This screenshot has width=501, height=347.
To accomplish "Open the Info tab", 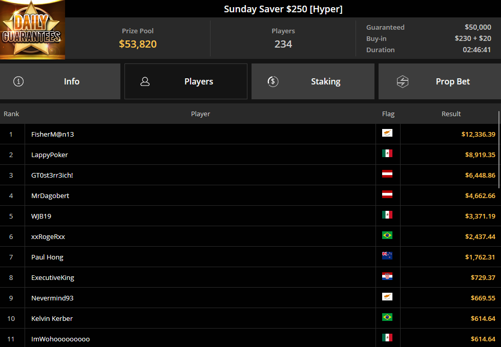I will click(60, 81).
